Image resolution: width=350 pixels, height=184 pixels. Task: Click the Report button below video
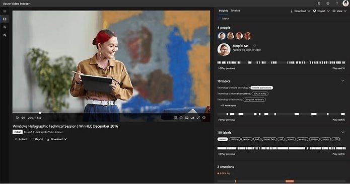pos(37,139)
